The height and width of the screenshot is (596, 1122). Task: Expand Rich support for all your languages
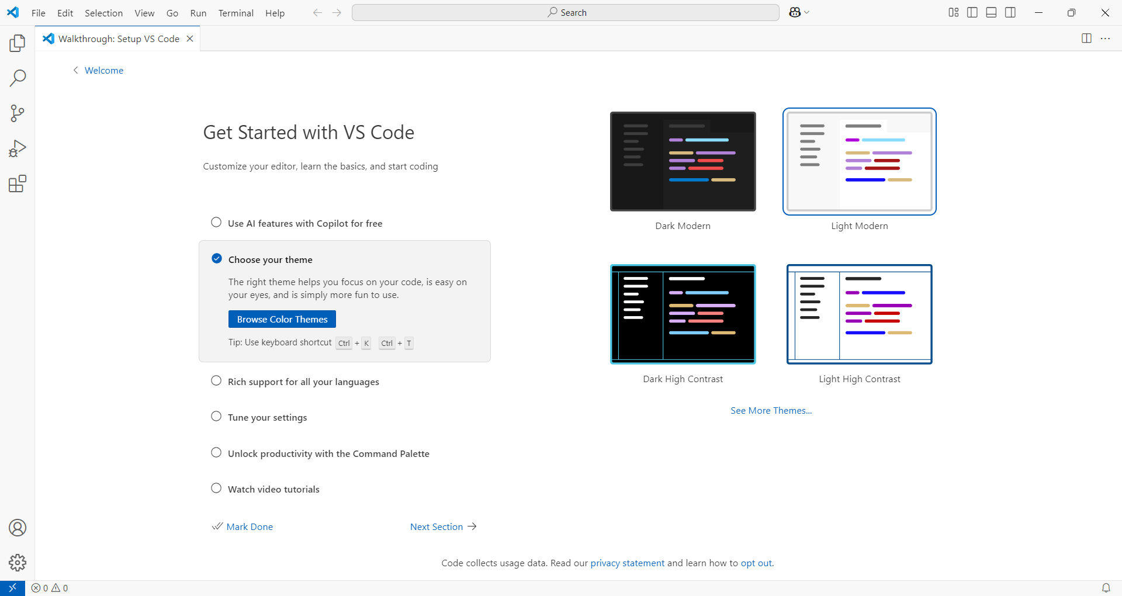click(x=303, y=382)
